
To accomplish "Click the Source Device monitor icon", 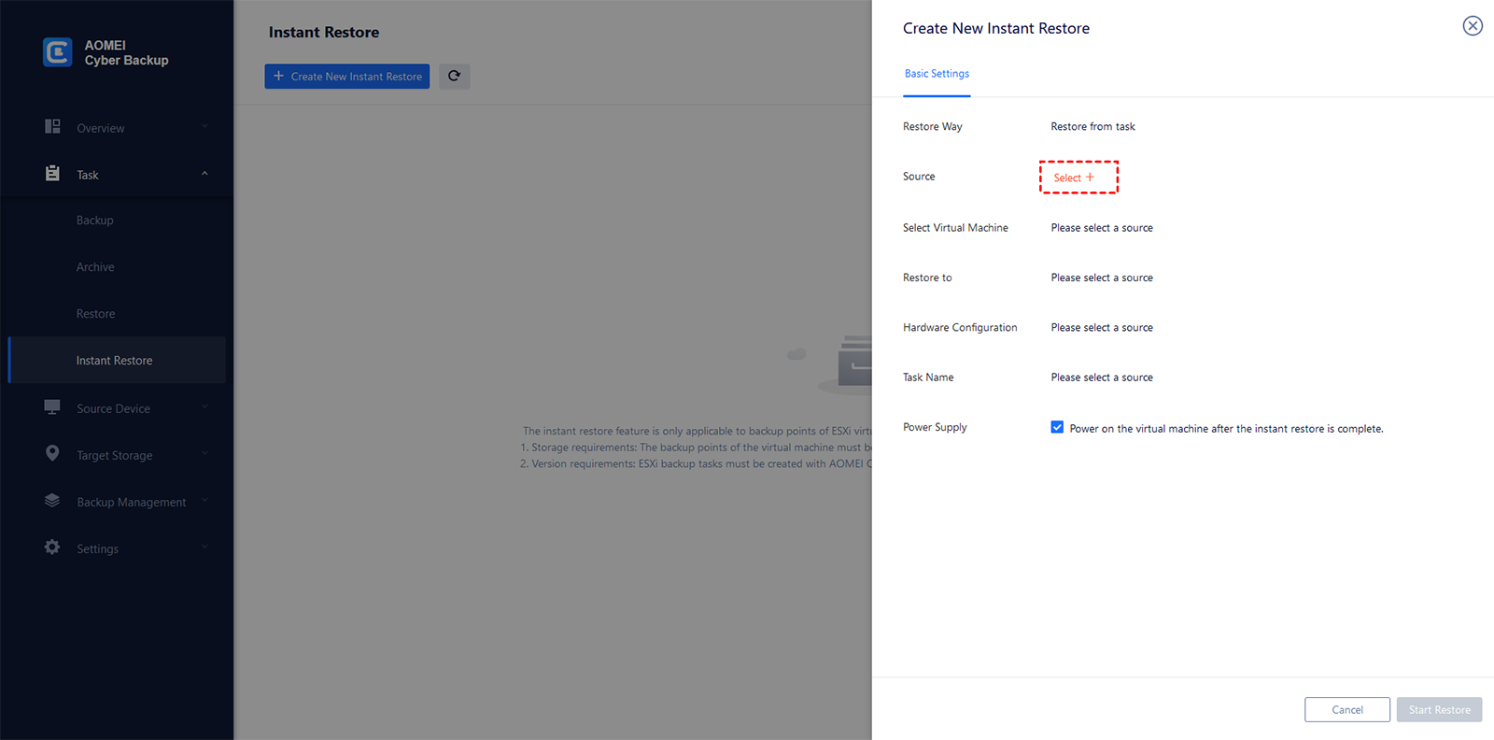I will click(x=52, y=406).
